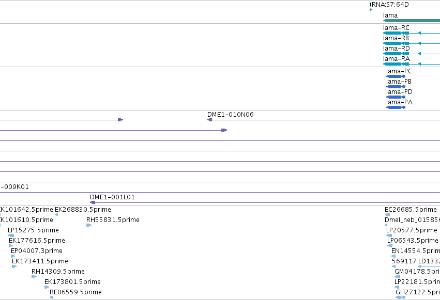Click the -009K01 clone label
440x300 pixels.
(x=14, y=187)
